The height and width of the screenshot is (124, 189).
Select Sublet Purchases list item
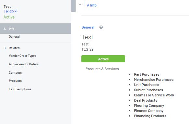coord(148,90)
